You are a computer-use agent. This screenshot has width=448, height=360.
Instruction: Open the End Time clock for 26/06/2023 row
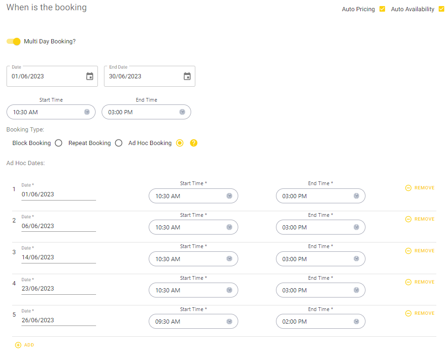point(356,321)
